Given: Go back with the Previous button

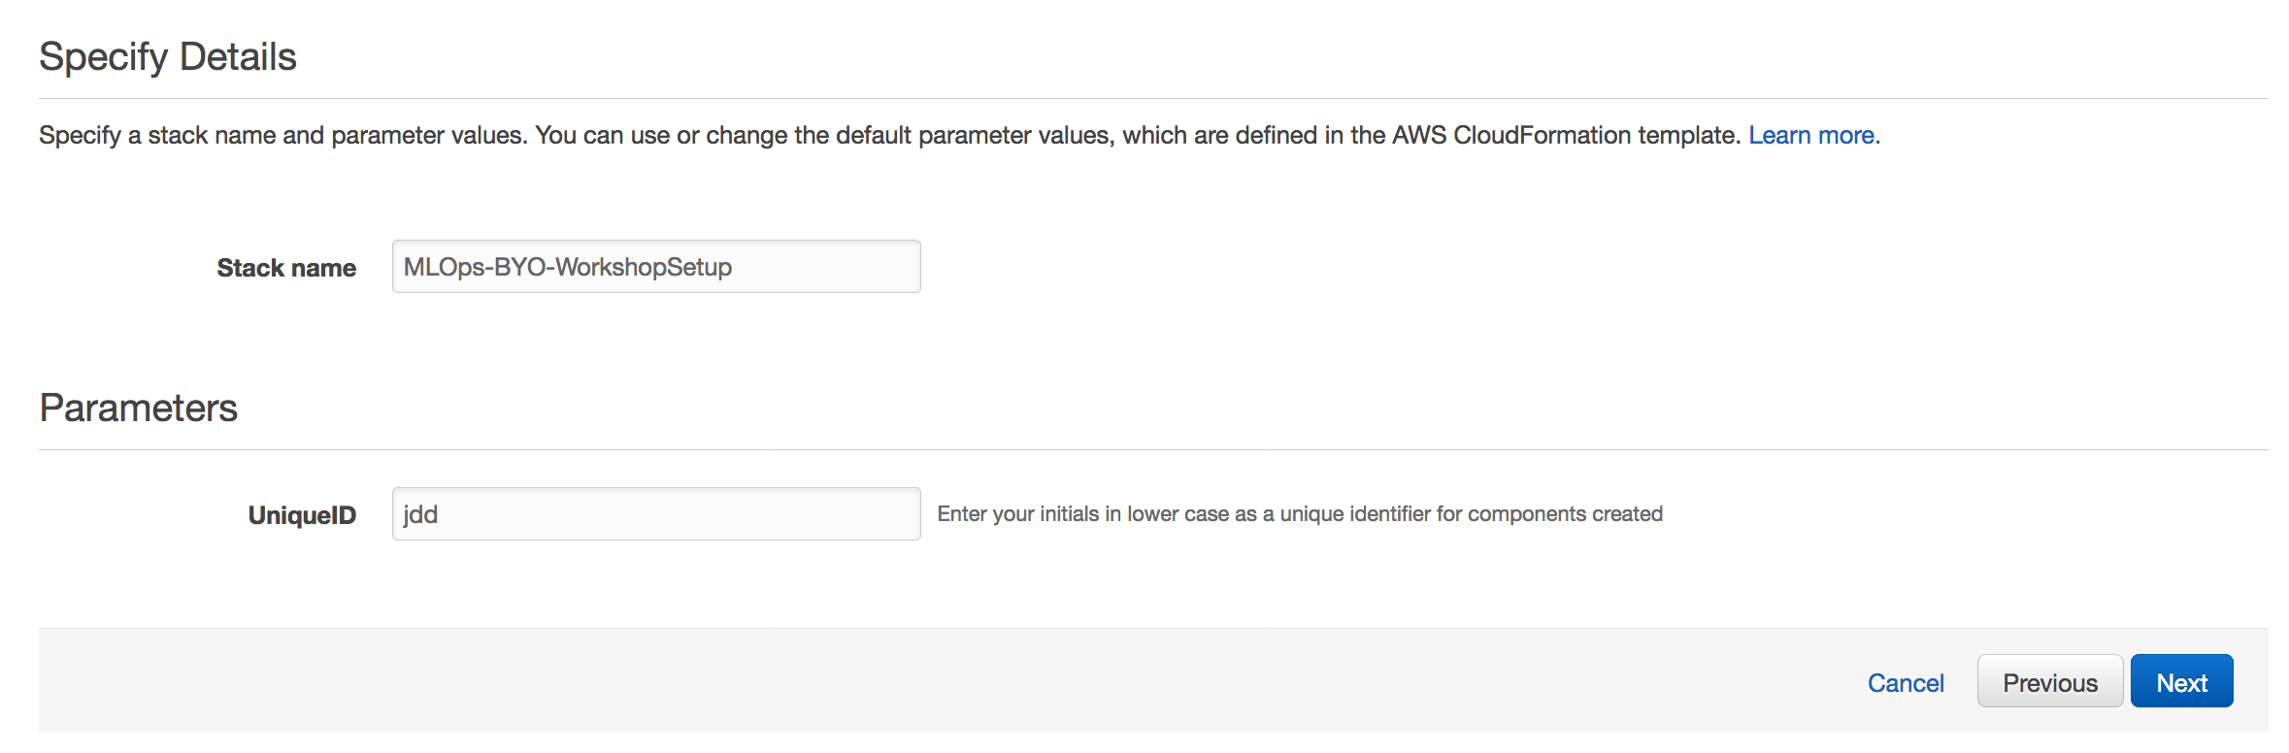Looking at the screenshot, I should click(2050, 681).
